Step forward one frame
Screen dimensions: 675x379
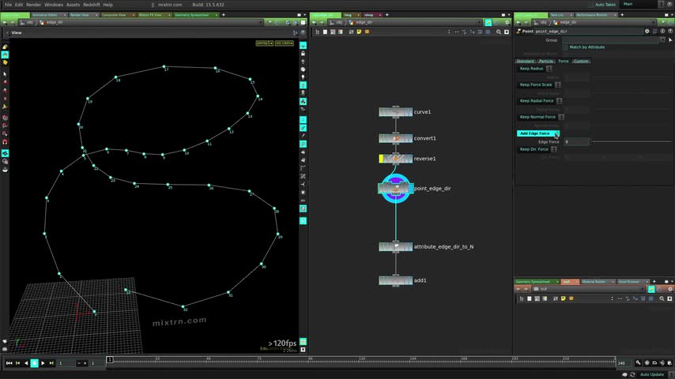click(51, 363)
